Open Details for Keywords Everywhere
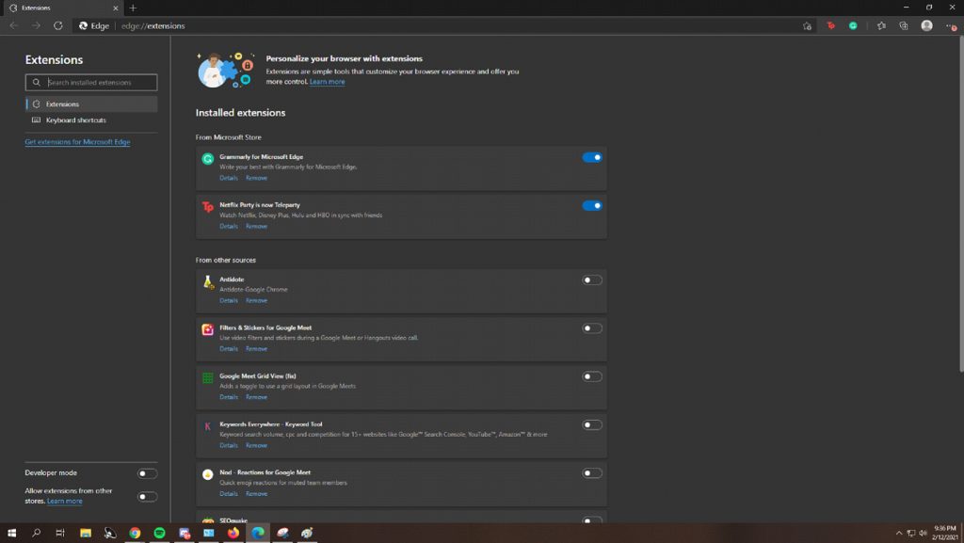The width and height of the screenshot is (964, 543). pyautogui.click(x=229, y=446)
